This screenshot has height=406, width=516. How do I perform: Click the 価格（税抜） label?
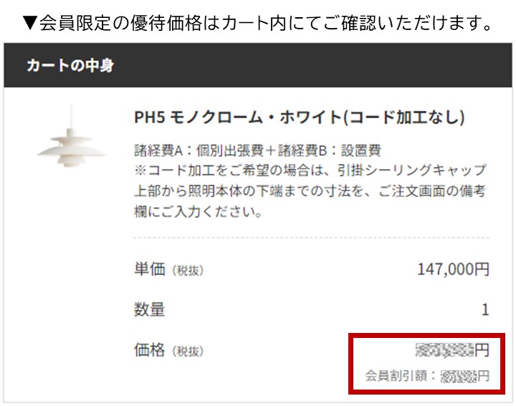tap(169, 350)
